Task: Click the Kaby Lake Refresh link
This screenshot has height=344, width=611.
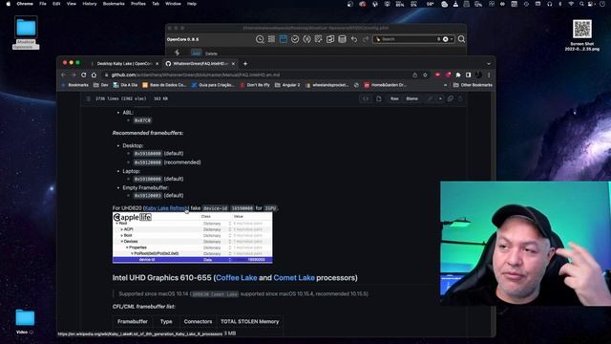Action: click(x=166, y=208)
